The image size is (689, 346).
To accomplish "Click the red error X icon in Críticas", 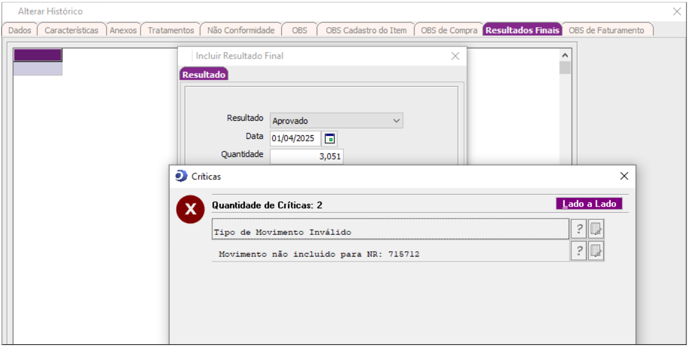I will pos(190,210).
